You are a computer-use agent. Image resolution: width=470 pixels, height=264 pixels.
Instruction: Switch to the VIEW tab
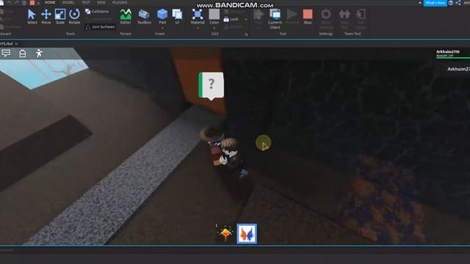coord(101,2)
